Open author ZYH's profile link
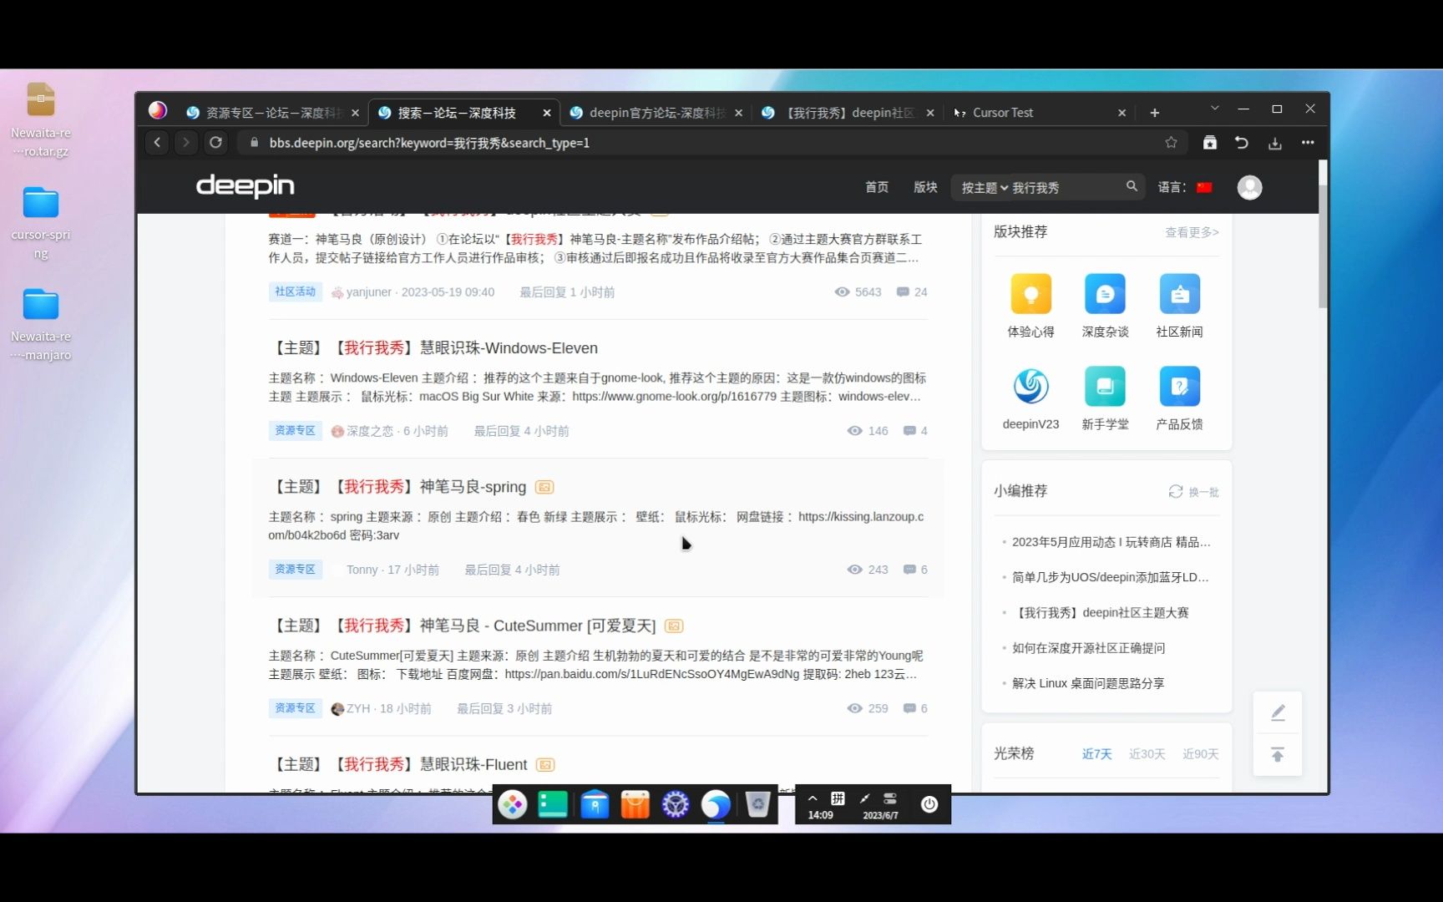1443x902 pixels. pyautogui.click(x=357, y=708)
